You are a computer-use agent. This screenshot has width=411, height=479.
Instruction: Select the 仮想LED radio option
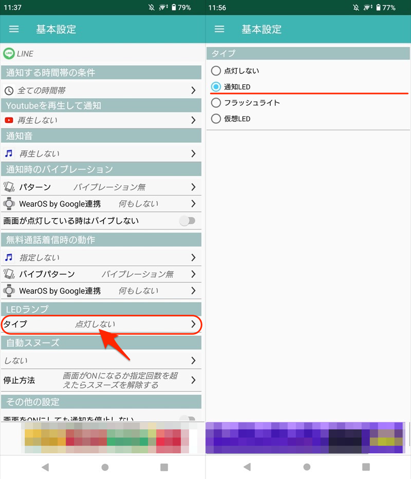(216, 119)
